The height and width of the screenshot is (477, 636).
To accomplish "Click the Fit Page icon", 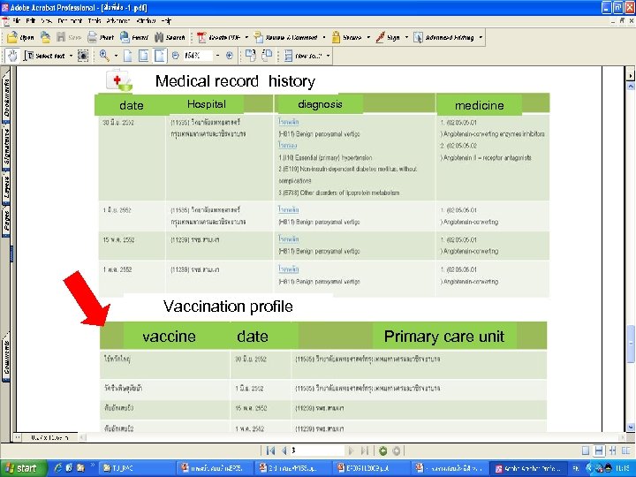I will 144,56.
